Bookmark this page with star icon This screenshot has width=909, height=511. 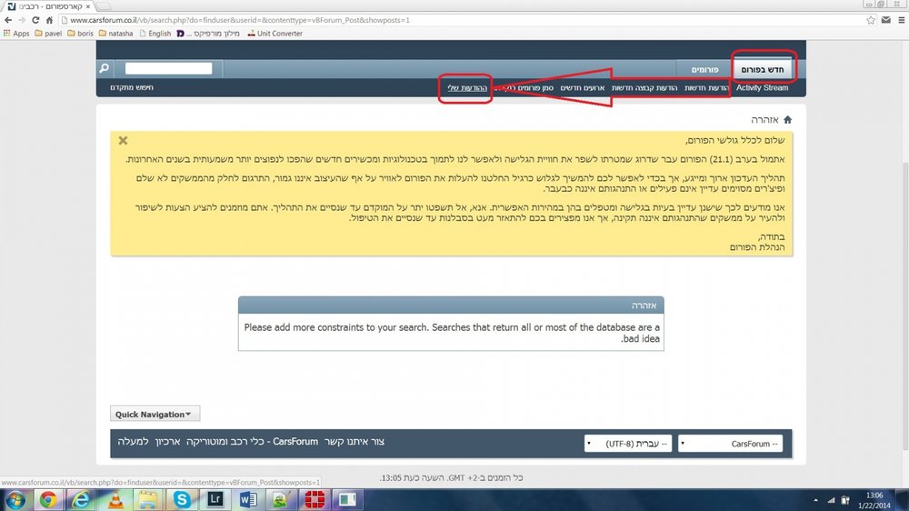click(x=871, y=20)
